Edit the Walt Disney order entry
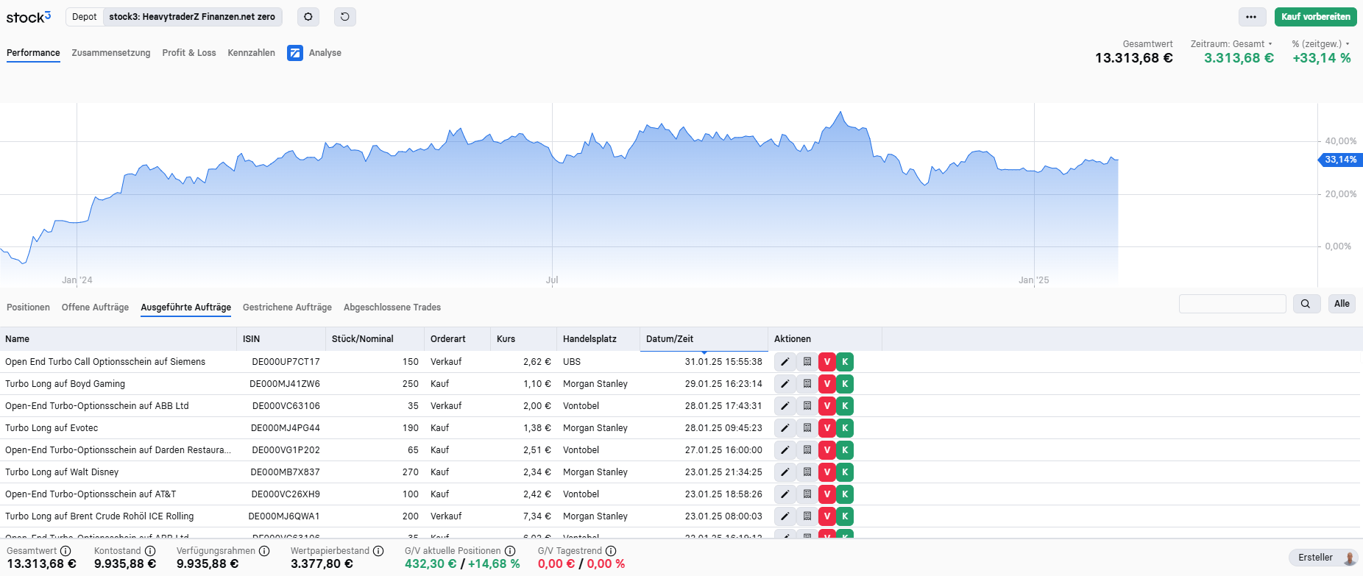The image size is (1363, 576). pos(785,472)
